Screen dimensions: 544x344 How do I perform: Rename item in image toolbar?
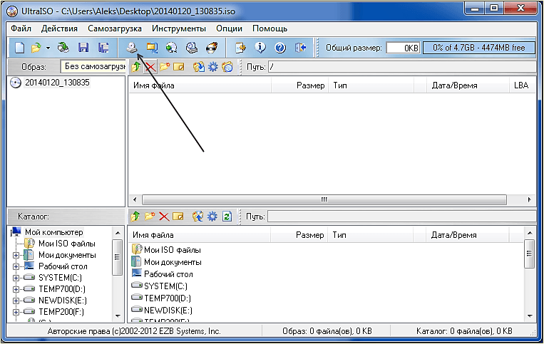pos(179,66)
